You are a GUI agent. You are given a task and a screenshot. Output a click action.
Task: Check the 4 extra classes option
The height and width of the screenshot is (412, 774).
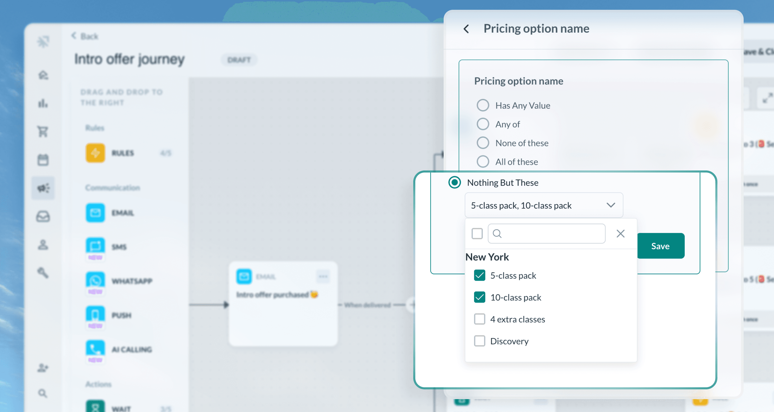(x=480, y=319)
